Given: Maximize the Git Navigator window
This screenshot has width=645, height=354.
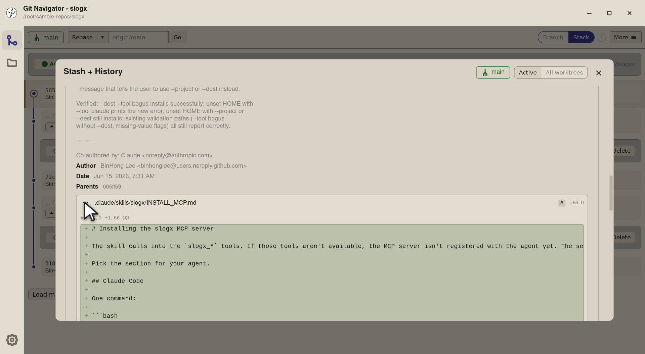Looking at the screenshot, I should (609, 13).
